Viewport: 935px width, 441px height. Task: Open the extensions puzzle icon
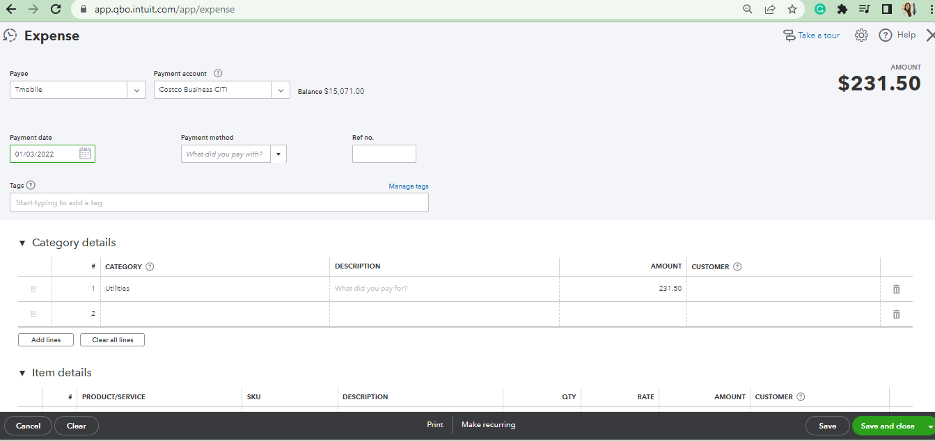click(x=842, y=9)
